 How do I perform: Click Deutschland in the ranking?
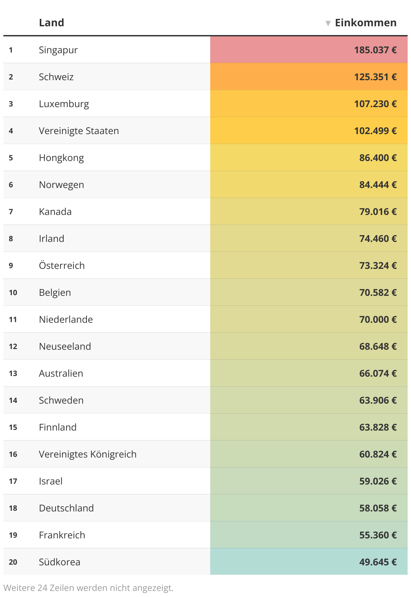click(x=66, y=508)
